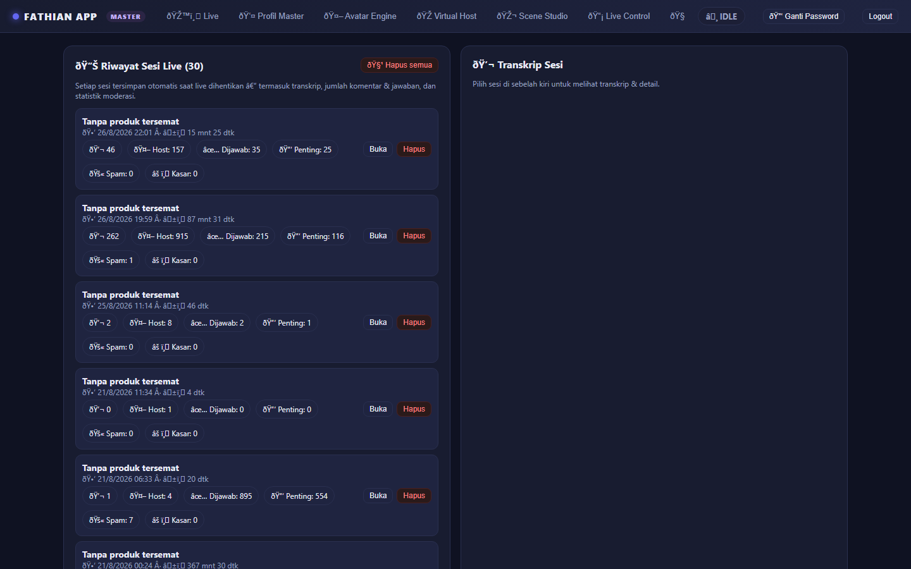This screenshot has height=569, width=911.
Task: Delete the session dated 25/8/2026 11:14
Action: 414,322
